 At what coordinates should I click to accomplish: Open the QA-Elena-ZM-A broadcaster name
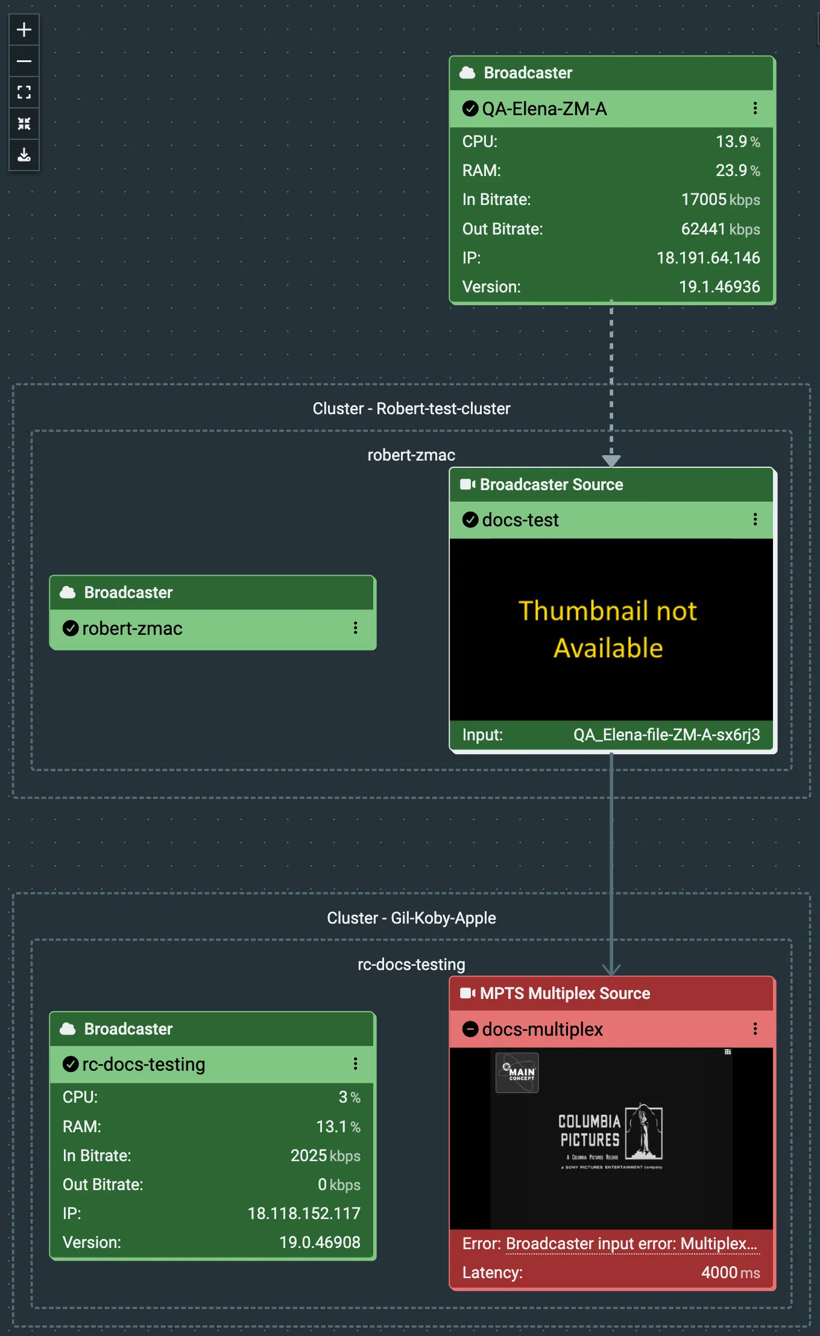tap(544, 109)
